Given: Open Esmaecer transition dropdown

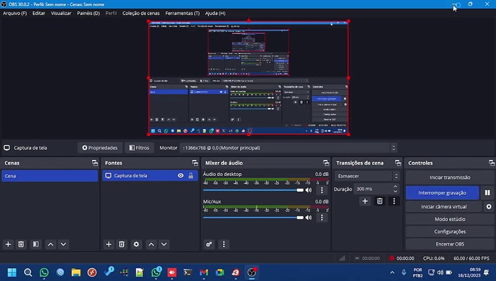Looking at the screenshot, I should click(x=367, y=176).
